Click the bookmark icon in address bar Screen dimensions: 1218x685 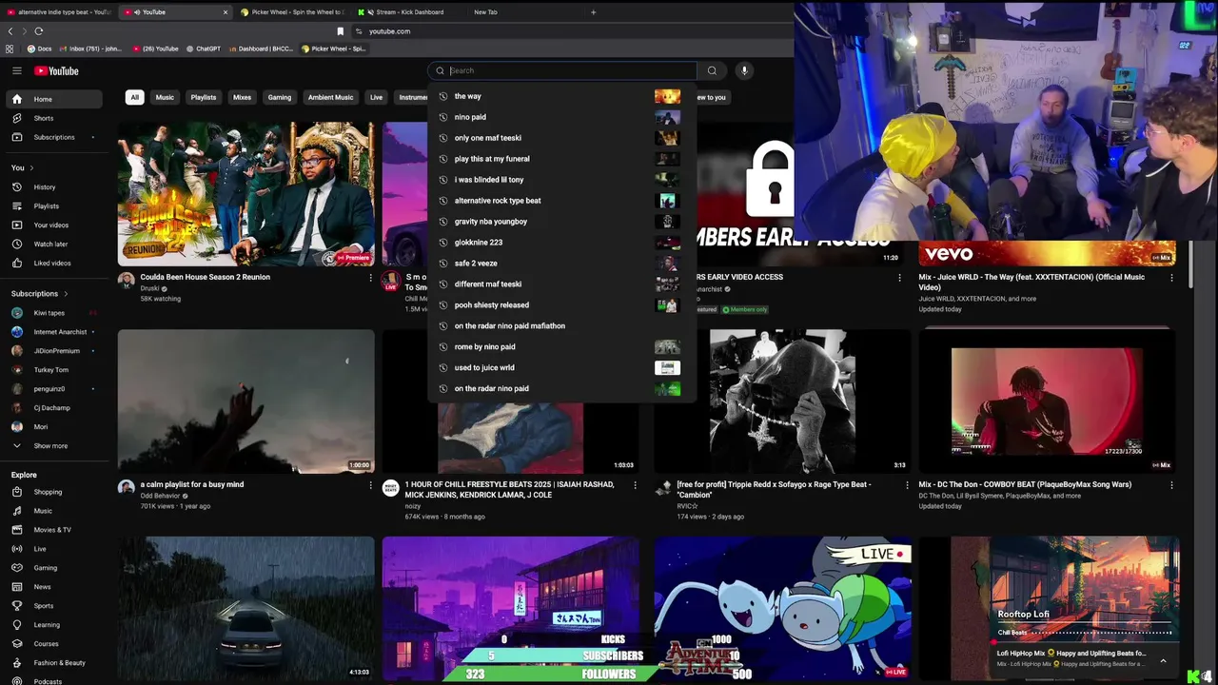coord(341,31)
